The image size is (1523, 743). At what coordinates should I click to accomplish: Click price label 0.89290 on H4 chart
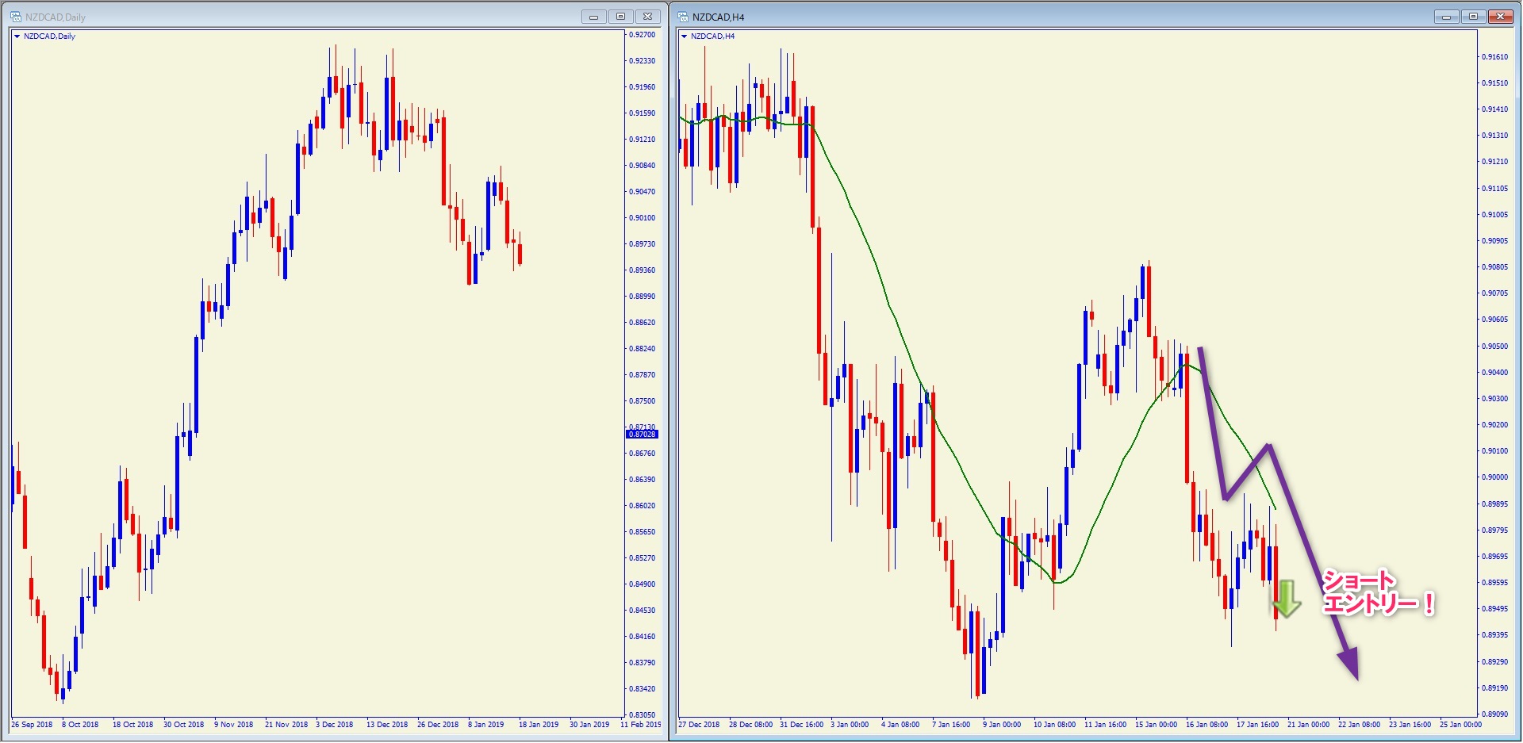coord(1495,662)
